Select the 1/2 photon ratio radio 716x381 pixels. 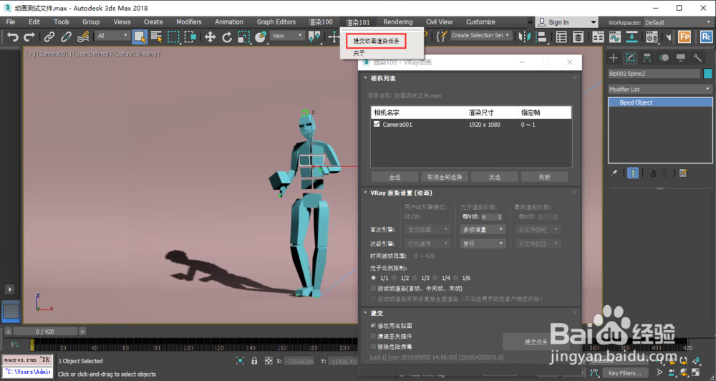pyautogui.click(x=395, y=278)
